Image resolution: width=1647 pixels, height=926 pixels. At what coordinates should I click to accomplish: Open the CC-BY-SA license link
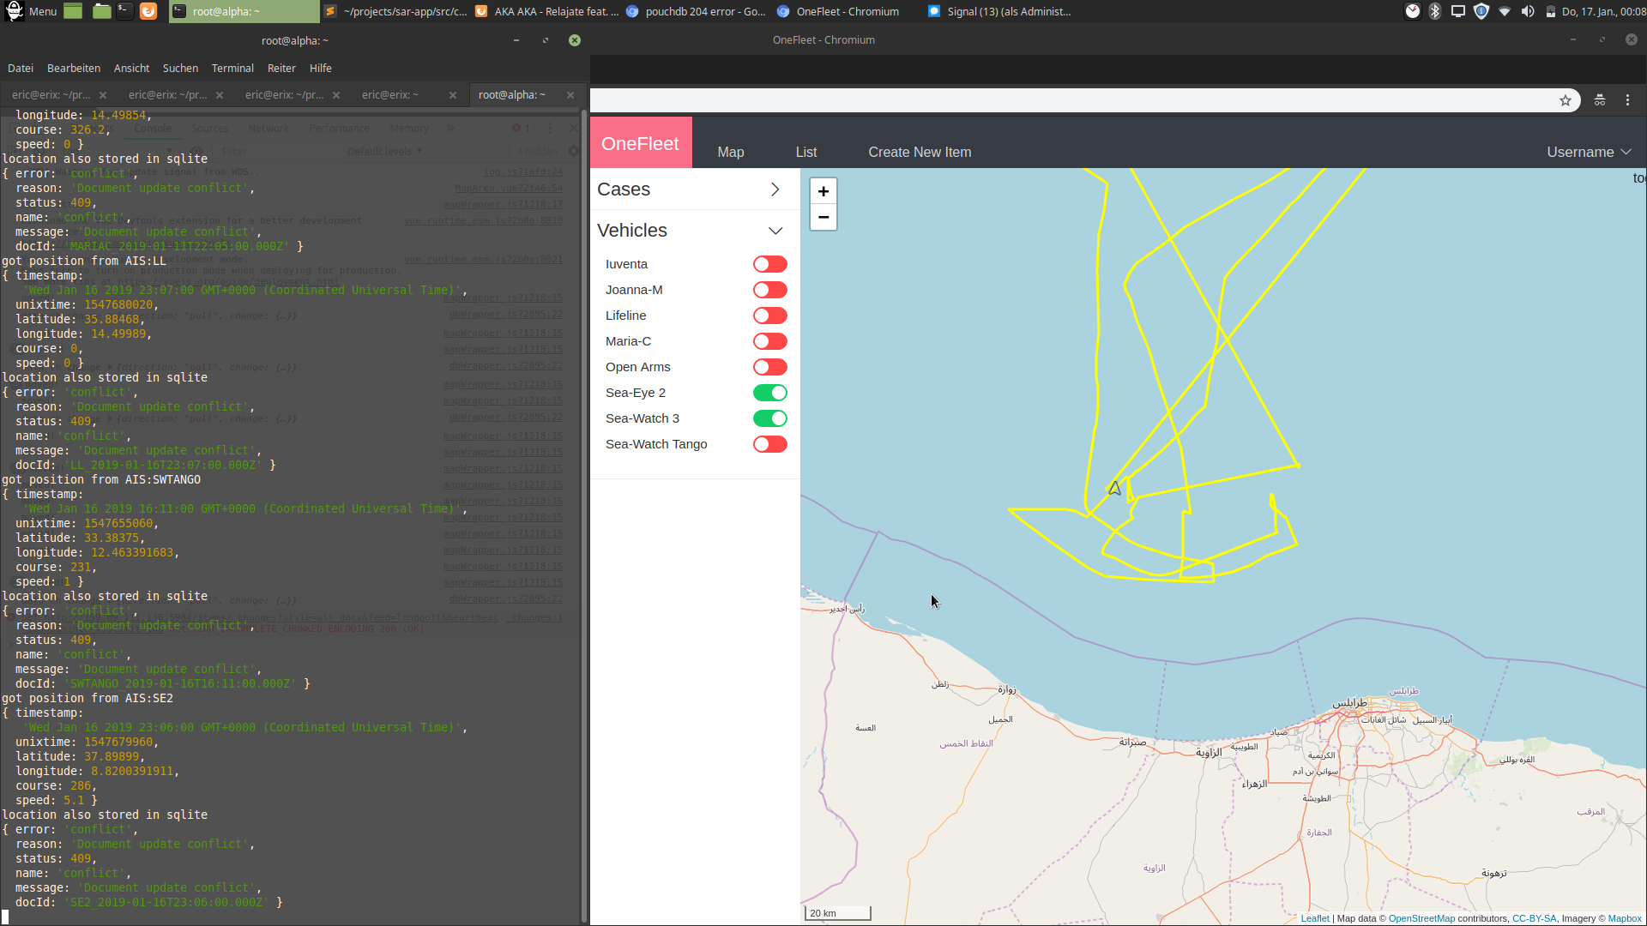tap(1534, 918)
